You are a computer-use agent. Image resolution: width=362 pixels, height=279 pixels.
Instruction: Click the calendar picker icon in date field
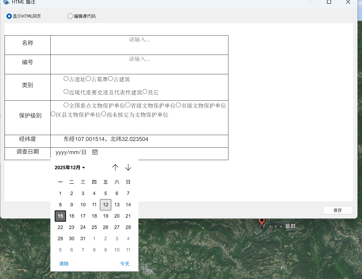point(95,152)
